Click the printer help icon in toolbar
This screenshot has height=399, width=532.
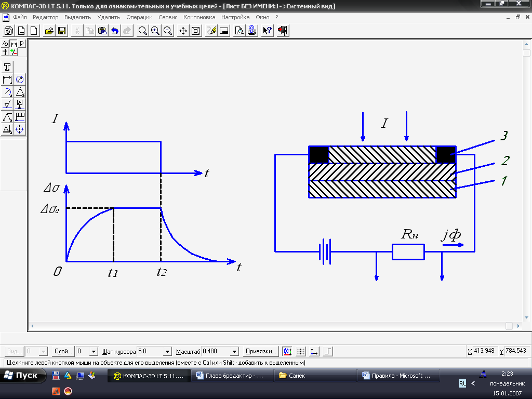(x=252, y=31)
